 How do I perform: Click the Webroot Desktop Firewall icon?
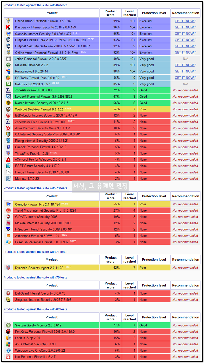point(8,109)
